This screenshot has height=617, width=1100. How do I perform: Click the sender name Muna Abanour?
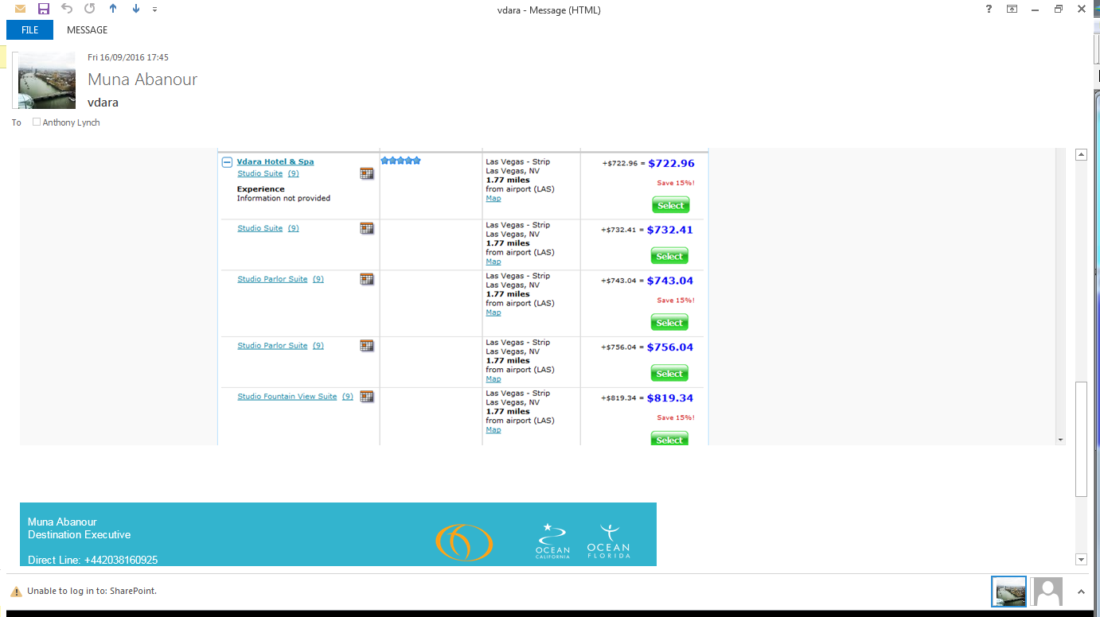(x=142, y=80)
